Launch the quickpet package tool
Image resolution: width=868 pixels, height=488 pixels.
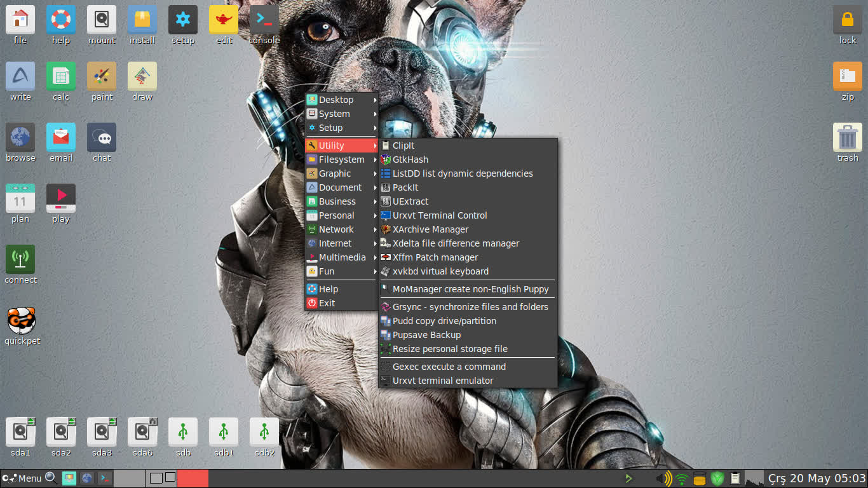pyautogui.click(x=22, y=321)
